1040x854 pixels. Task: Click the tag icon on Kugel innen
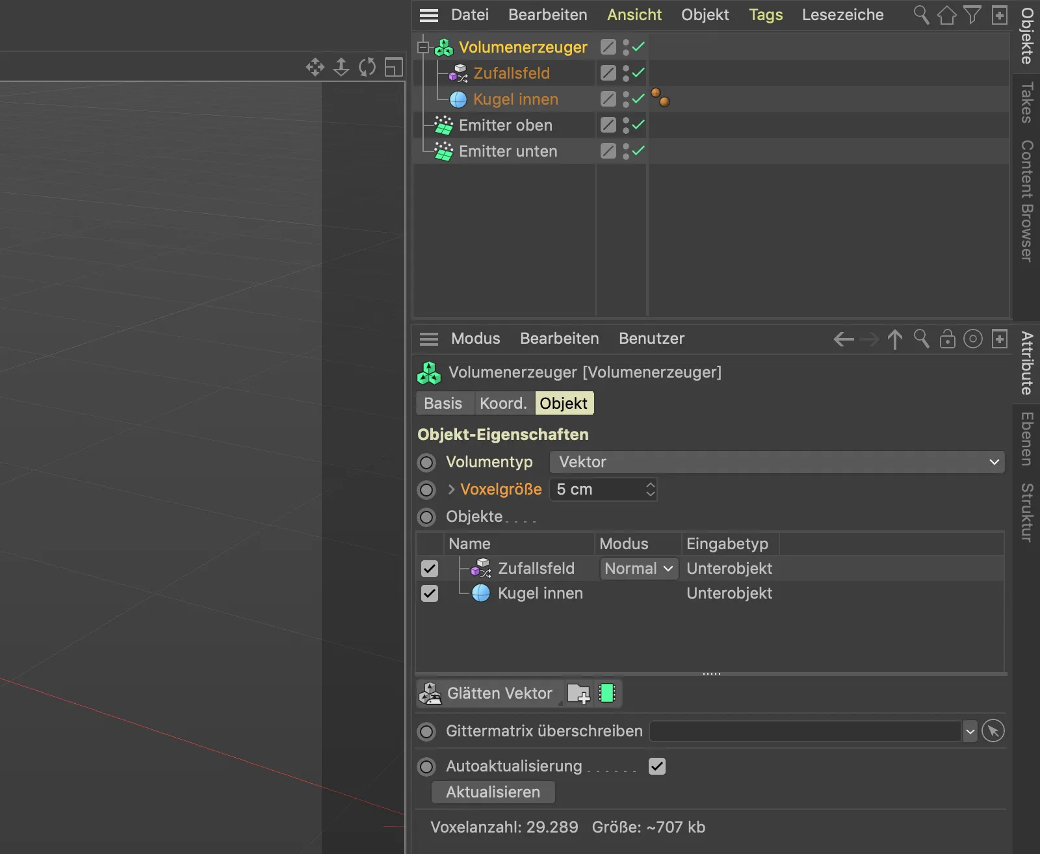click(660, 98)
